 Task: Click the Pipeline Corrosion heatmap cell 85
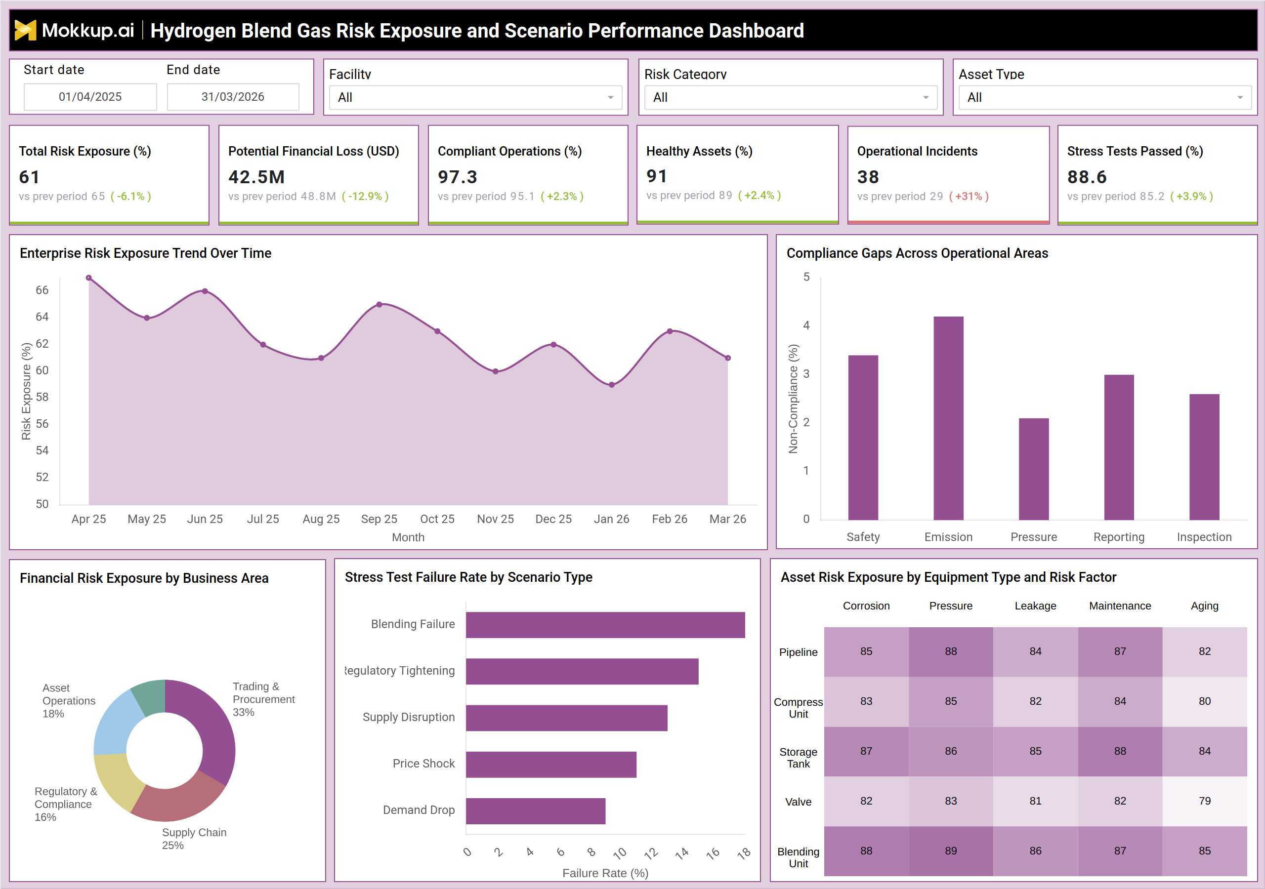pos(866,651)
